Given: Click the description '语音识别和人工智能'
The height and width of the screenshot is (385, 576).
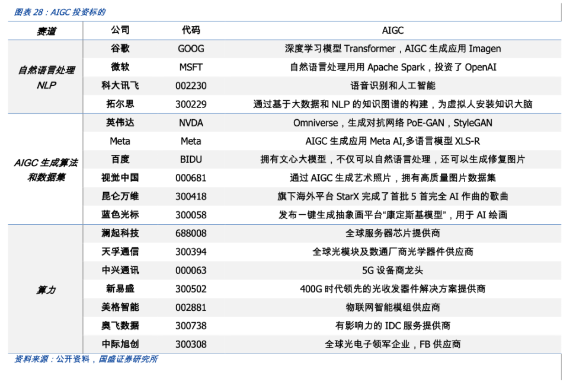Looking at the screenshot, I should coord(393,85).
